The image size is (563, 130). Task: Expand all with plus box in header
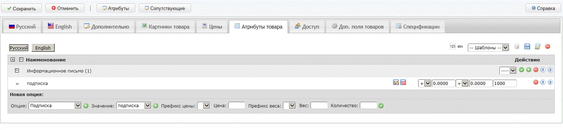tap(13, 60)
